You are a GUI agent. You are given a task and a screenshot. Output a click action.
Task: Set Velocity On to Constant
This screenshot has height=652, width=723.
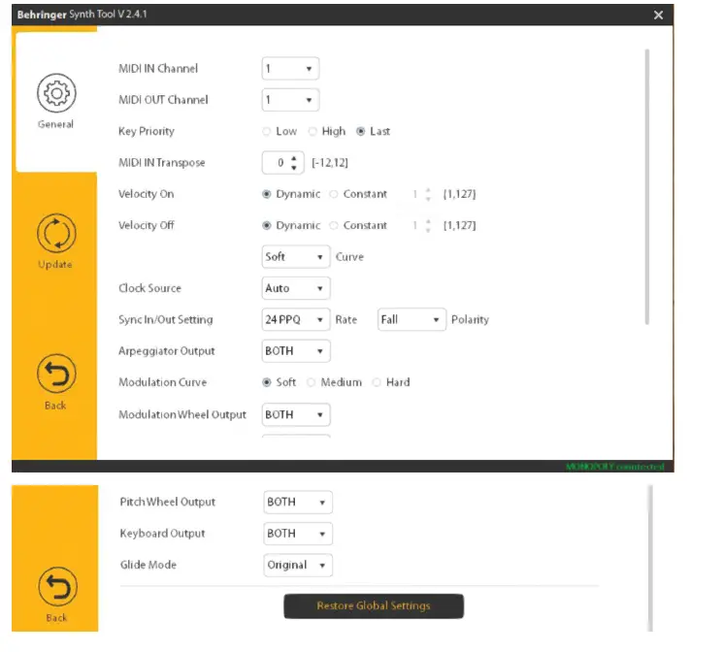point(334,194)
